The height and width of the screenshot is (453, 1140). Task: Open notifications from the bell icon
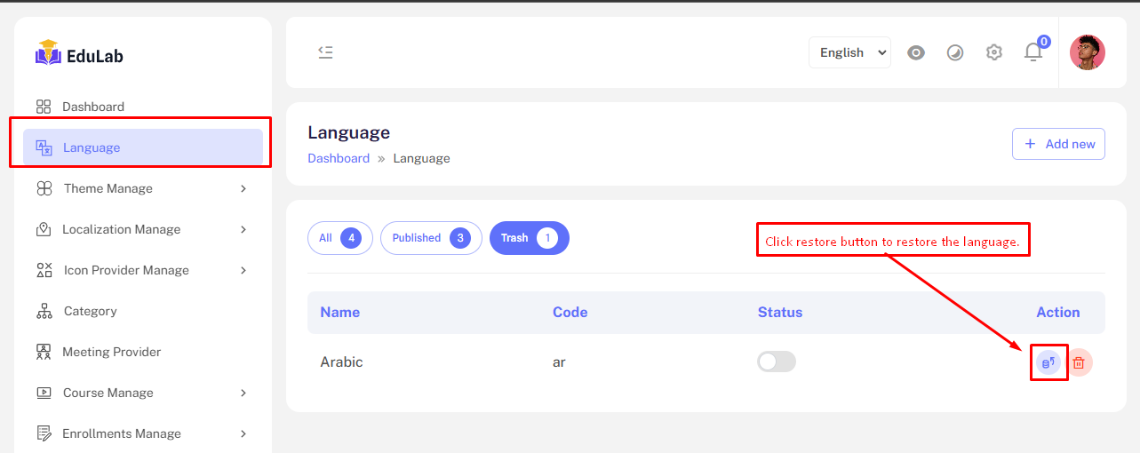1032,52
